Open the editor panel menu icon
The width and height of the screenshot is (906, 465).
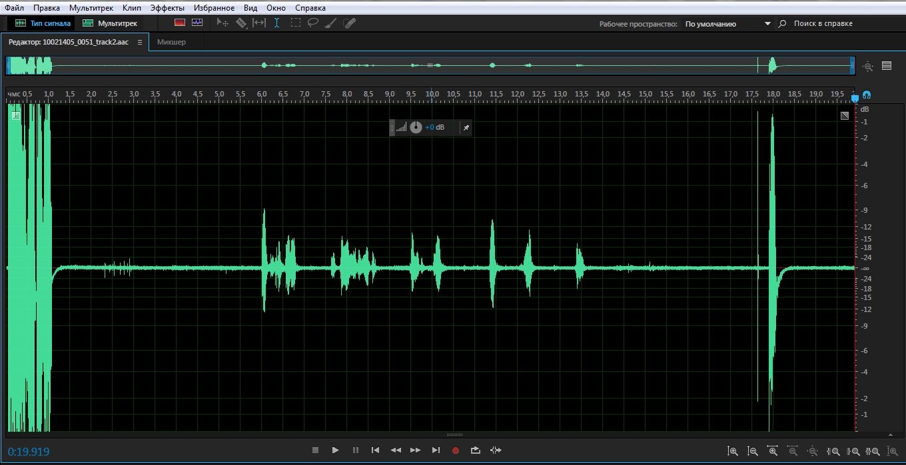click(x=140, y=42)
